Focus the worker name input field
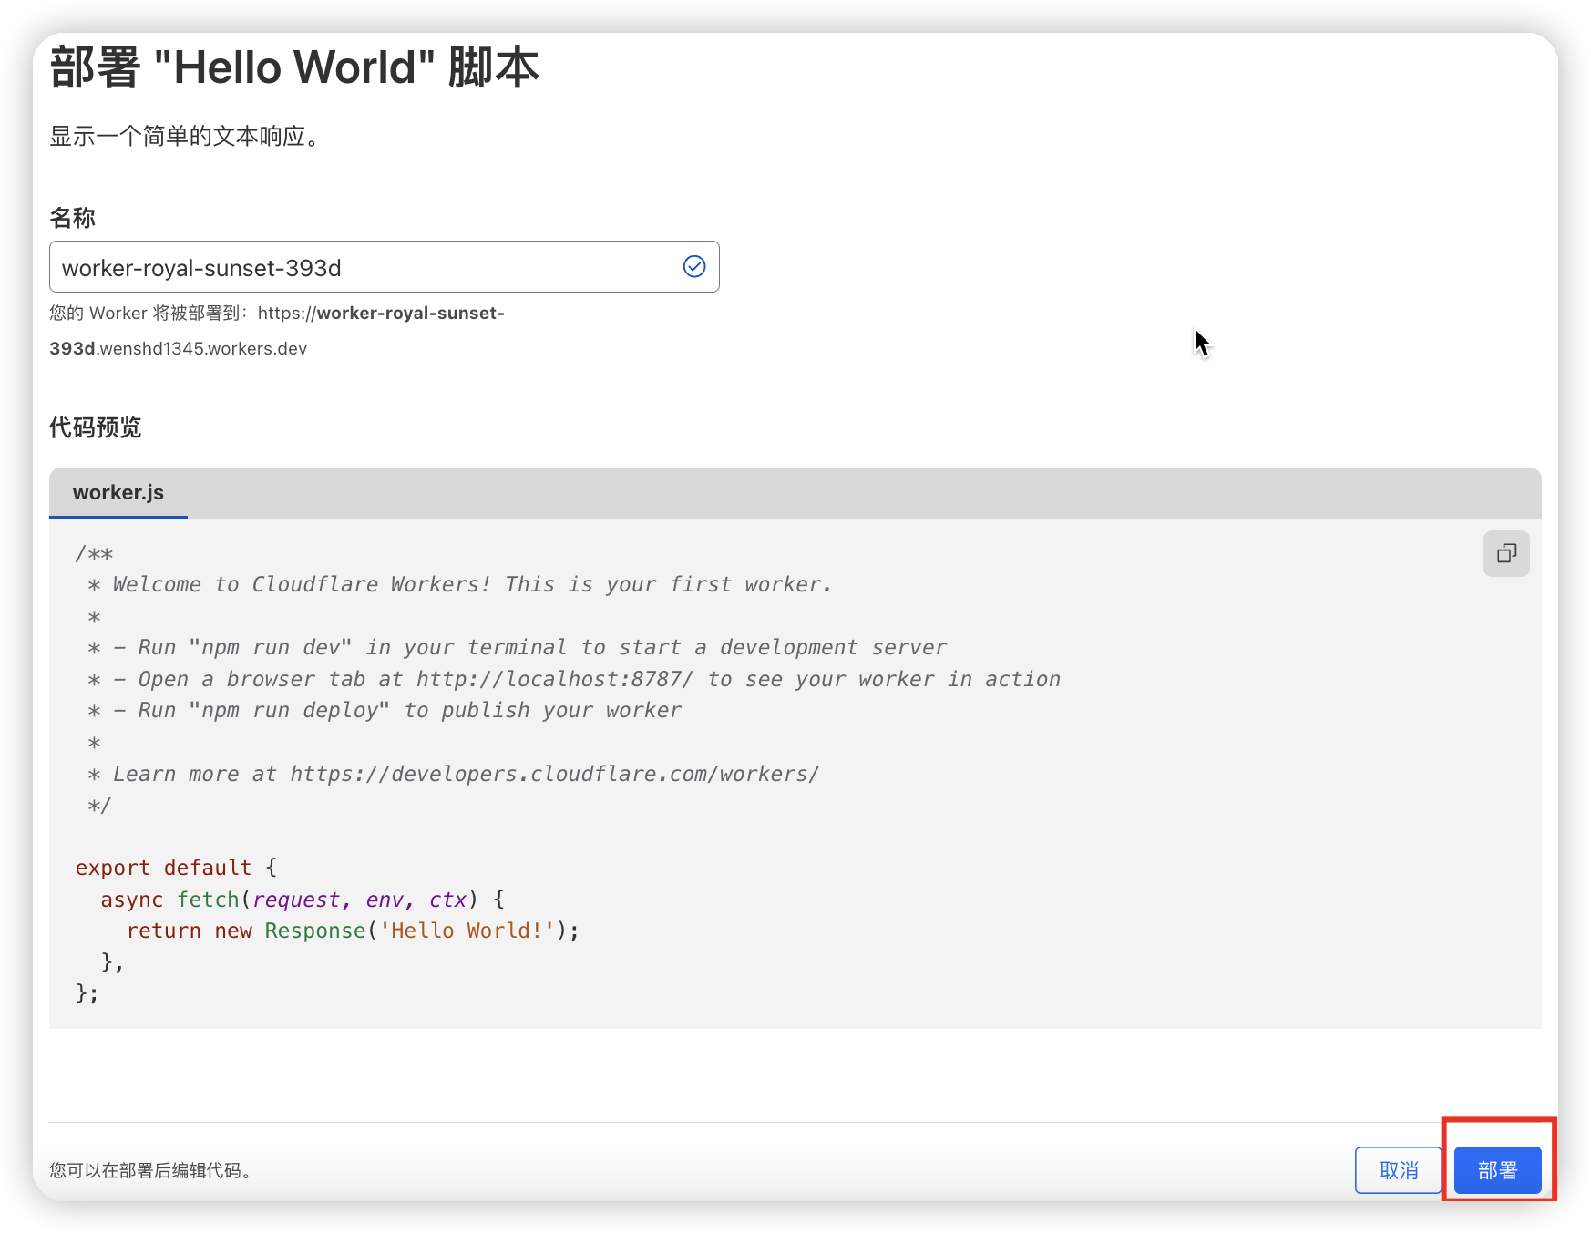This screenshot has width=1591, height=1234. [364, 267]
